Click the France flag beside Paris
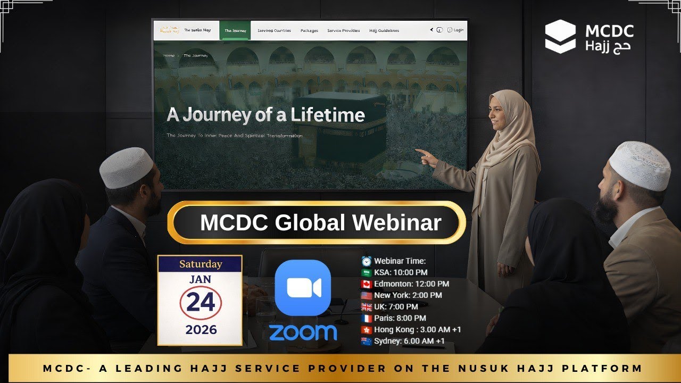The width and height of the screenshot is (681, 383). (x=367, y=318)
